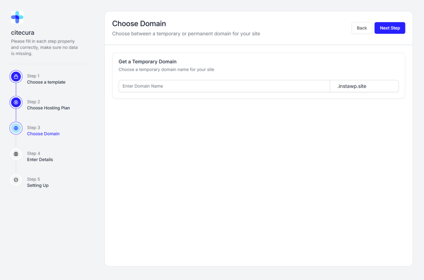Open the Setting Up step label
This screenshot has width=424, height=280.
(38, 185)
